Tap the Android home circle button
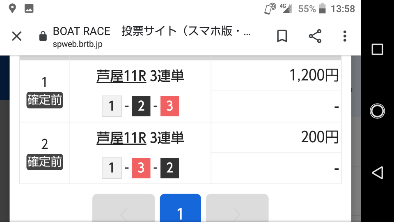 click(x=377, y=111)
